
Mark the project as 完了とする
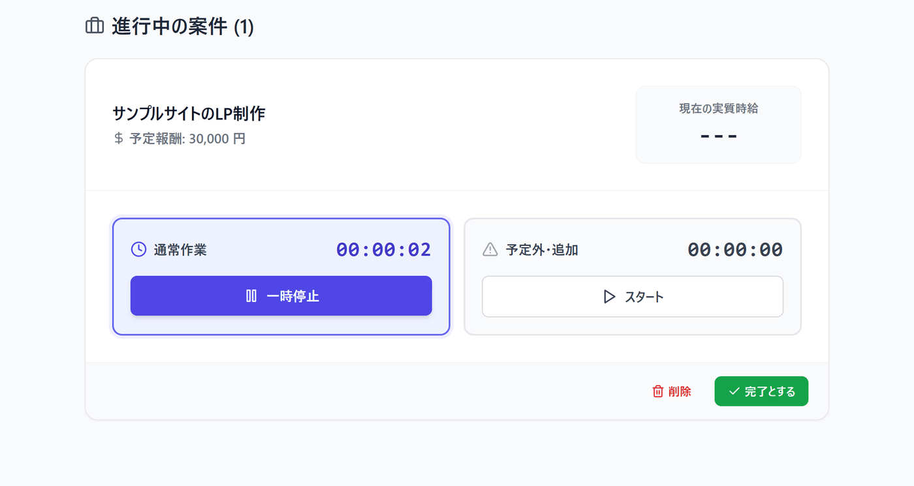click(x=761, y=391)
